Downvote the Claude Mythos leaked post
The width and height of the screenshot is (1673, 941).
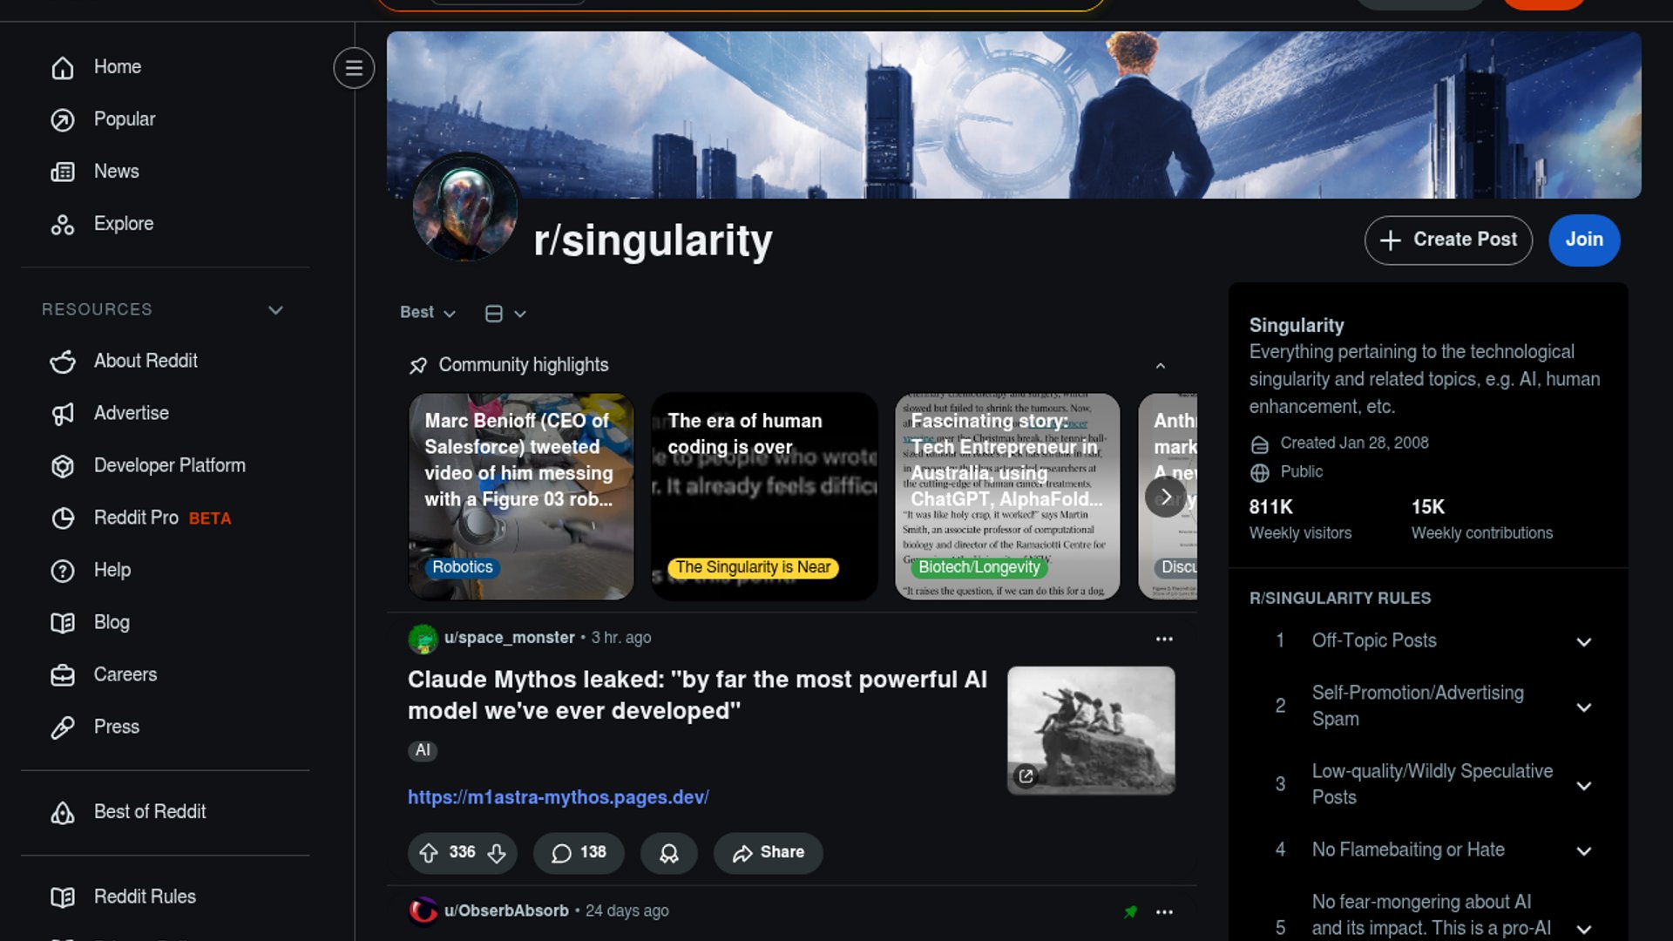click(497, 853)
